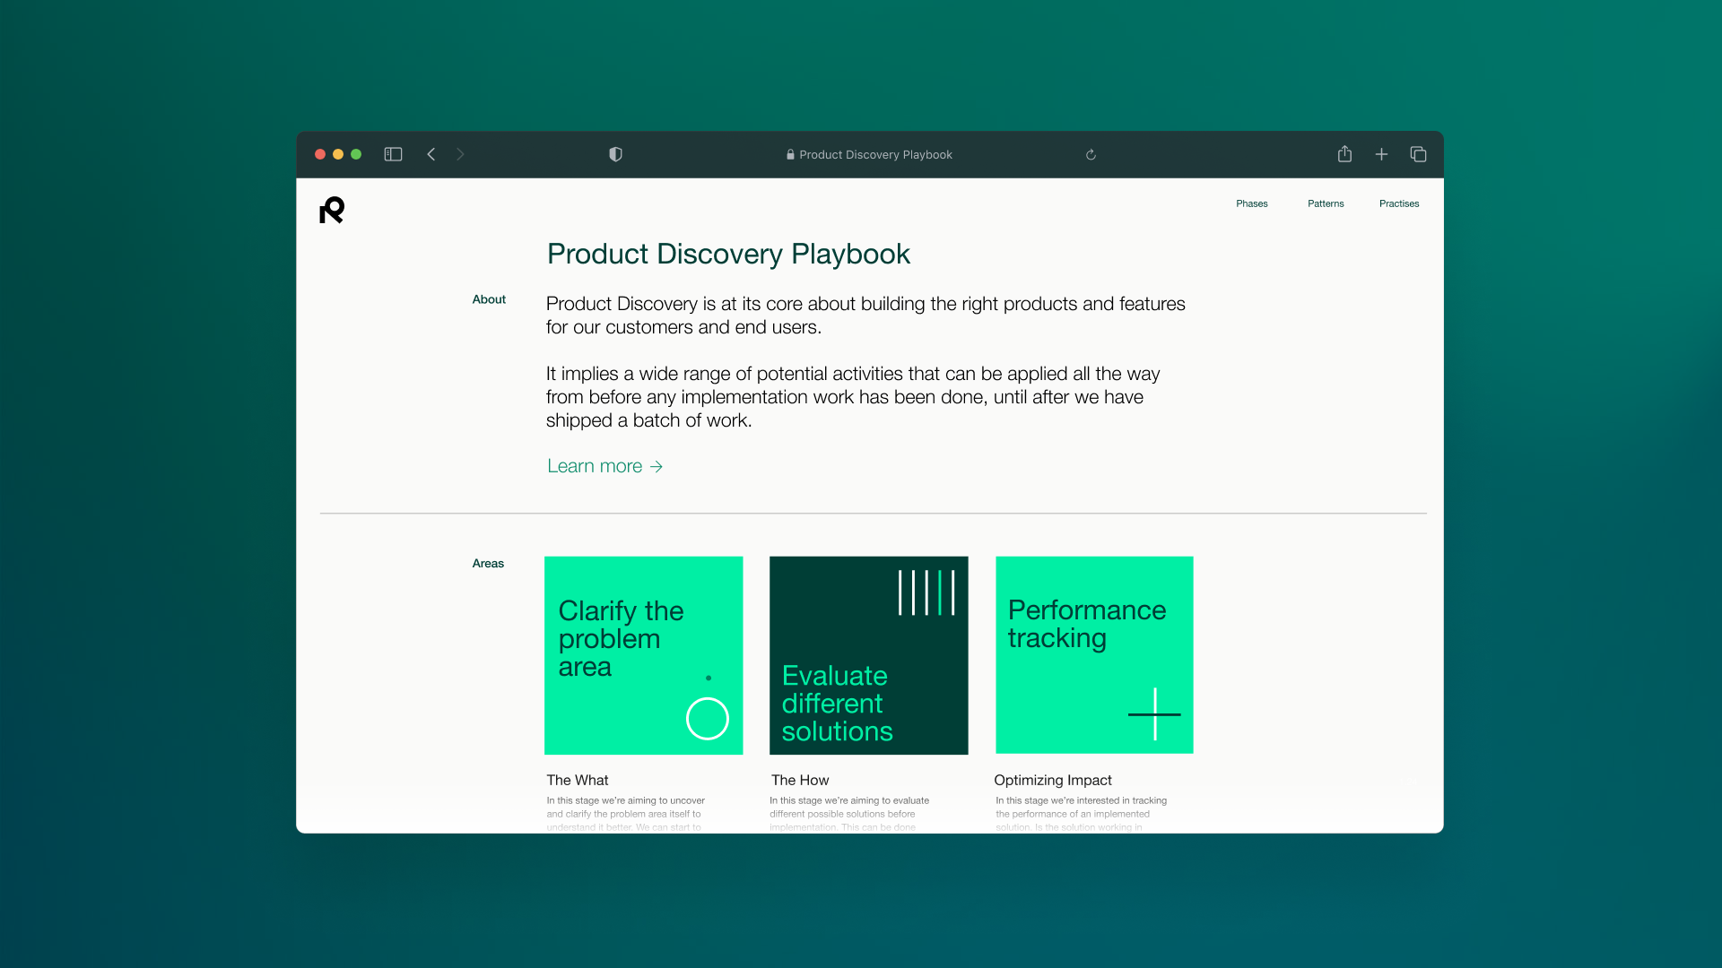Viewport: 1722px width, 968px height.
Task: Show the tab overview
Action: pyautogui.click(x=1418, y=153)
